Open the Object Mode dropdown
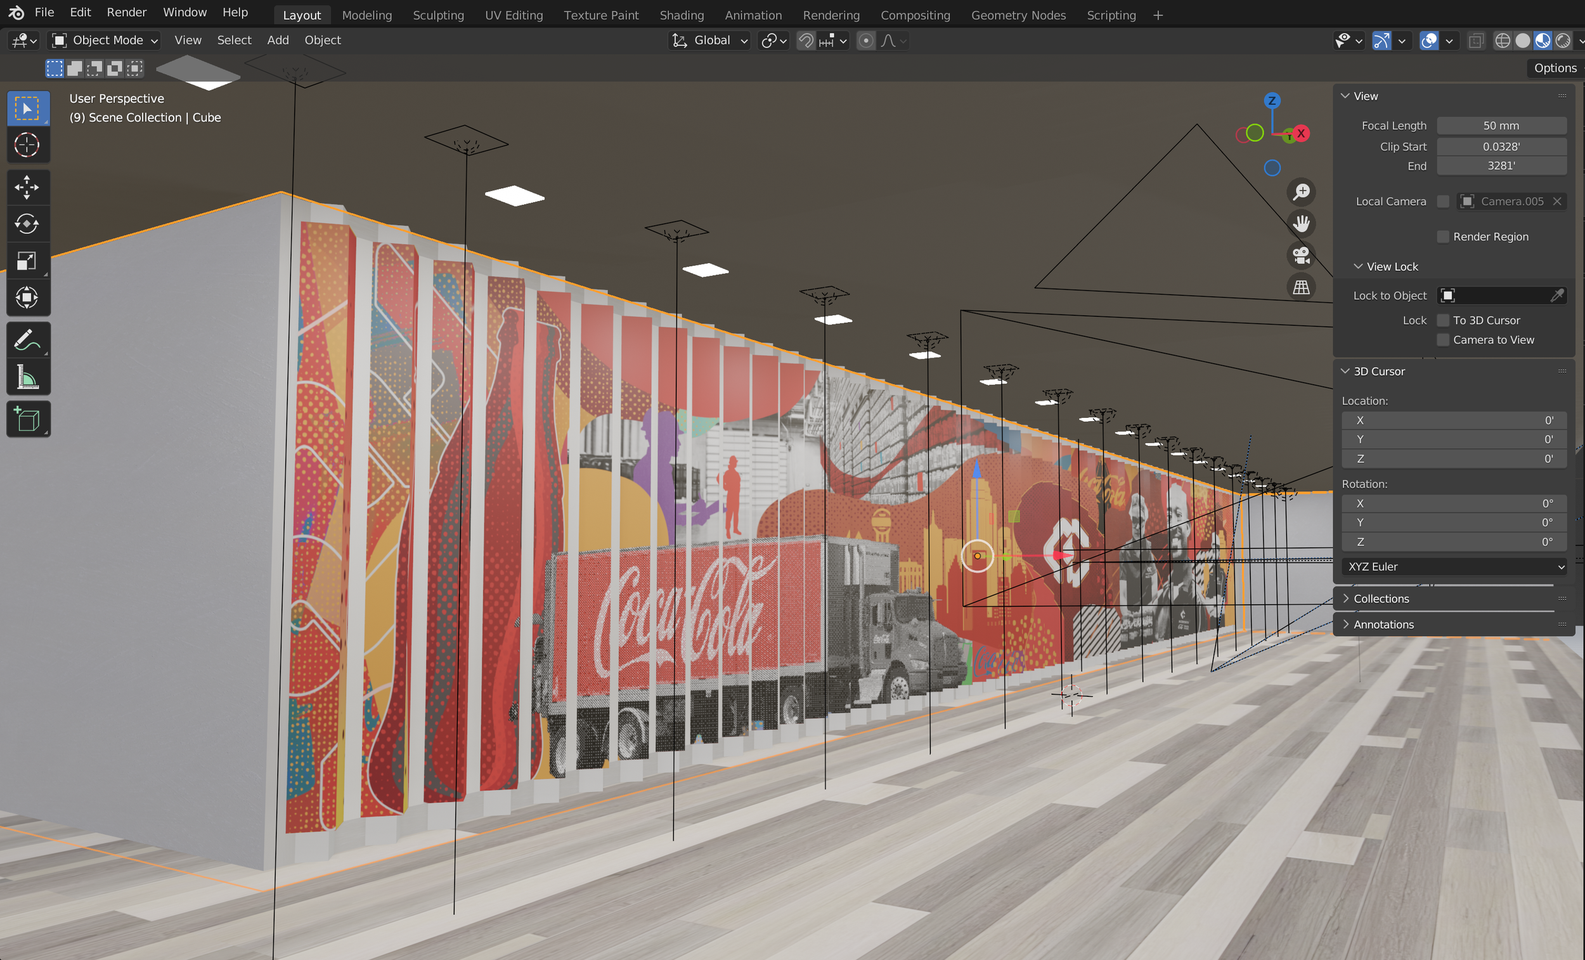The height and width of the screenshot is (960, 1585). tap(104, 41)
